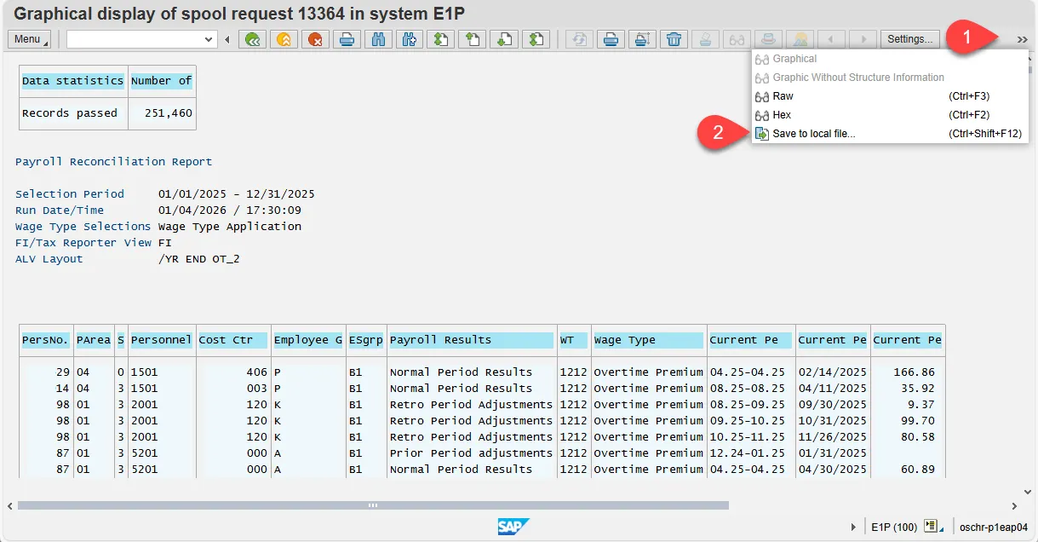
Task: Click the green Back icon in toolbar
Action: click(252, 39)
